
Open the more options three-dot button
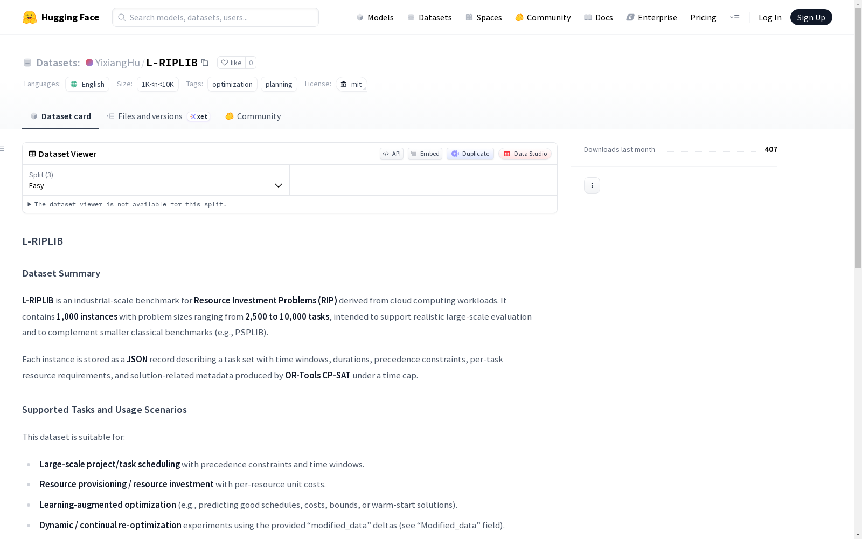tap(592, 185)
